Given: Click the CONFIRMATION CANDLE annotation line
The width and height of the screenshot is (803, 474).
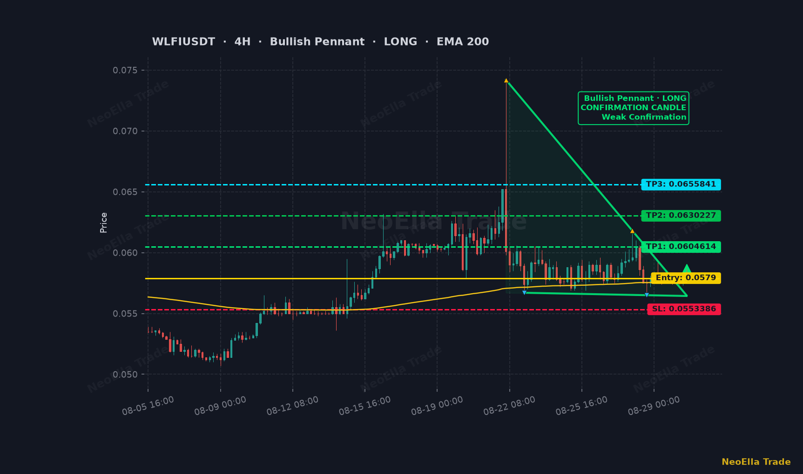Looking at the screenshot, I should pos(633,108).
